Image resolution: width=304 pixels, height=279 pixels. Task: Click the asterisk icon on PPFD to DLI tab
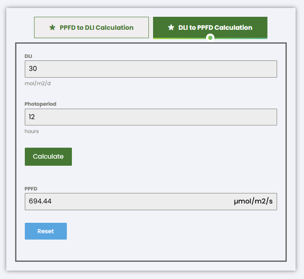pos(52,28)
